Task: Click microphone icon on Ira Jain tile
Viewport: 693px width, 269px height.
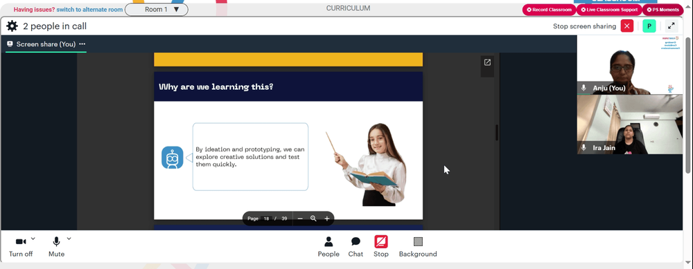Action: pos(584,148)
